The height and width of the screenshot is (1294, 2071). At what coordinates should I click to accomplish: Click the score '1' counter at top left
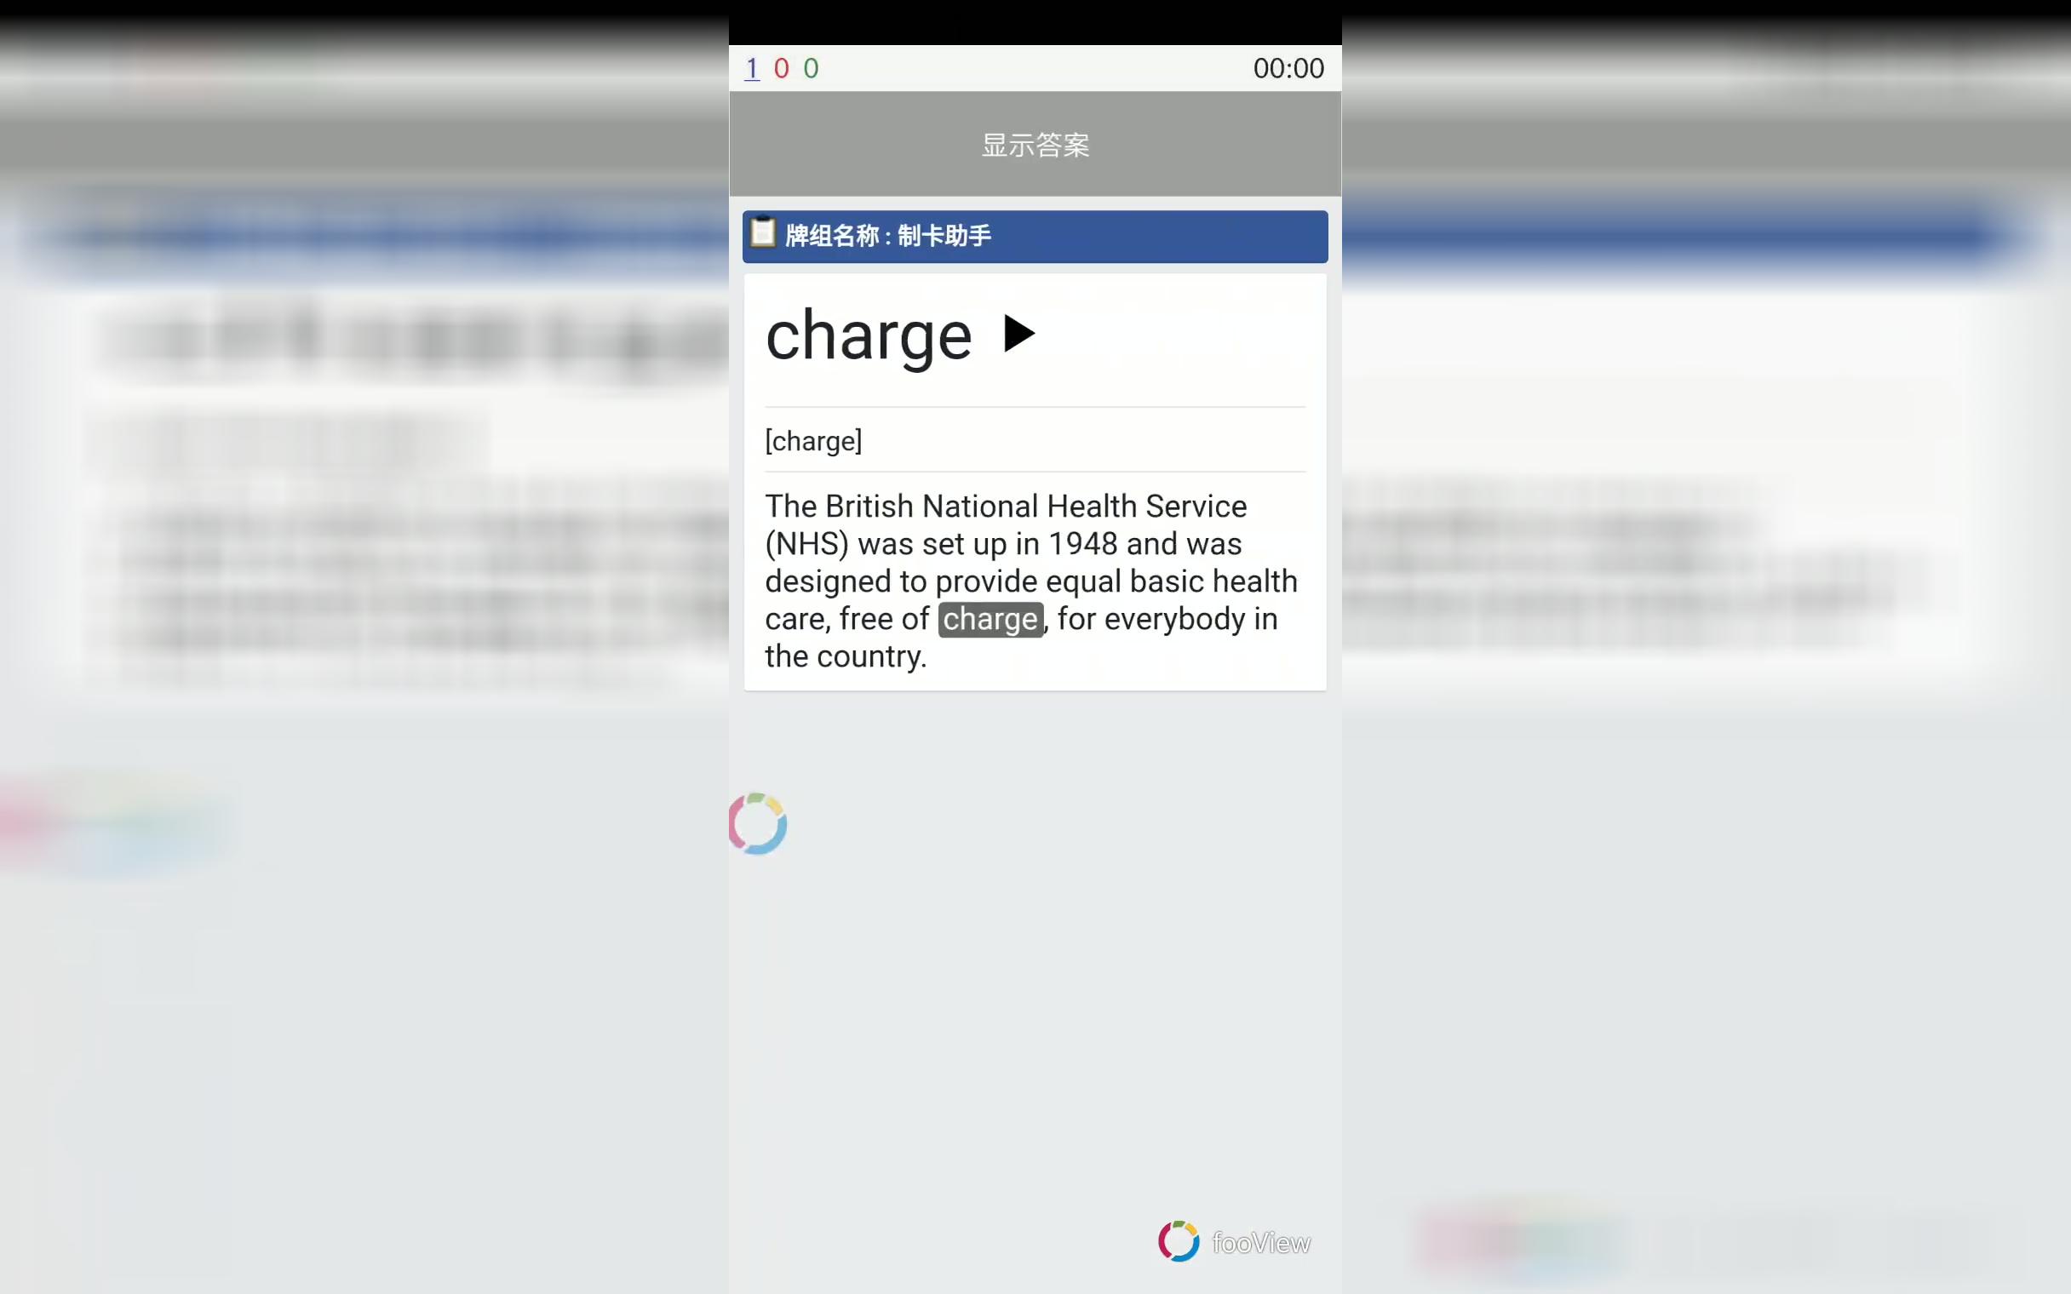point(753,67)
